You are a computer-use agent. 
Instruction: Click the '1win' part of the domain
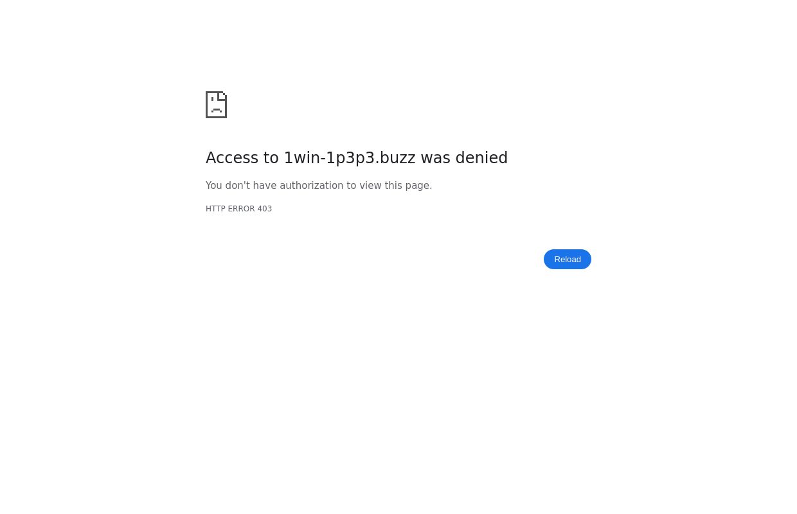(302, 158)
